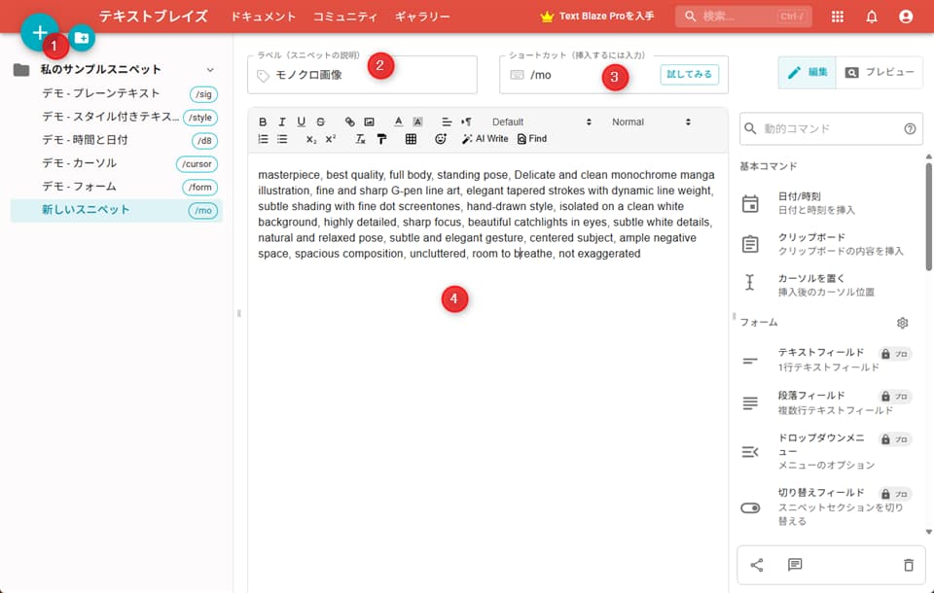
Task: Click the 試してみる button
Action: pos(689,74)
